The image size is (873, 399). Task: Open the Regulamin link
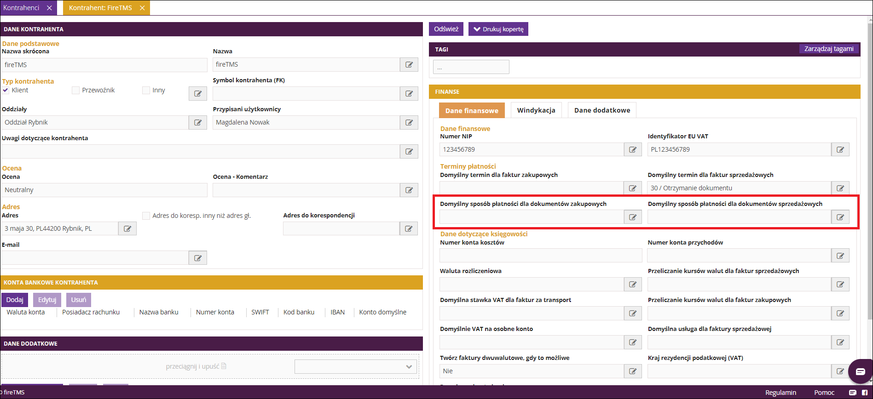pos(780,393)
